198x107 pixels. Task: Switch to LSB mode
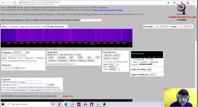pyautogui.click(x=71, y=58)
